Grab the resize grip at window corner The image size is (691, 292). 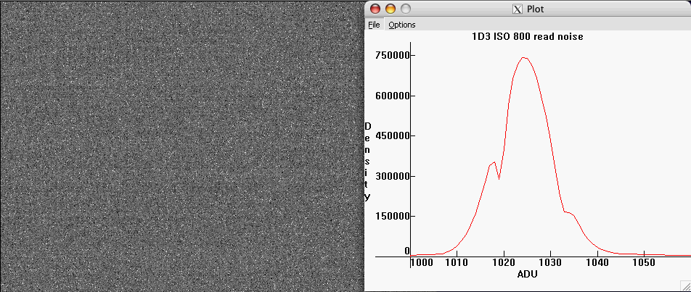pos(685,286)
